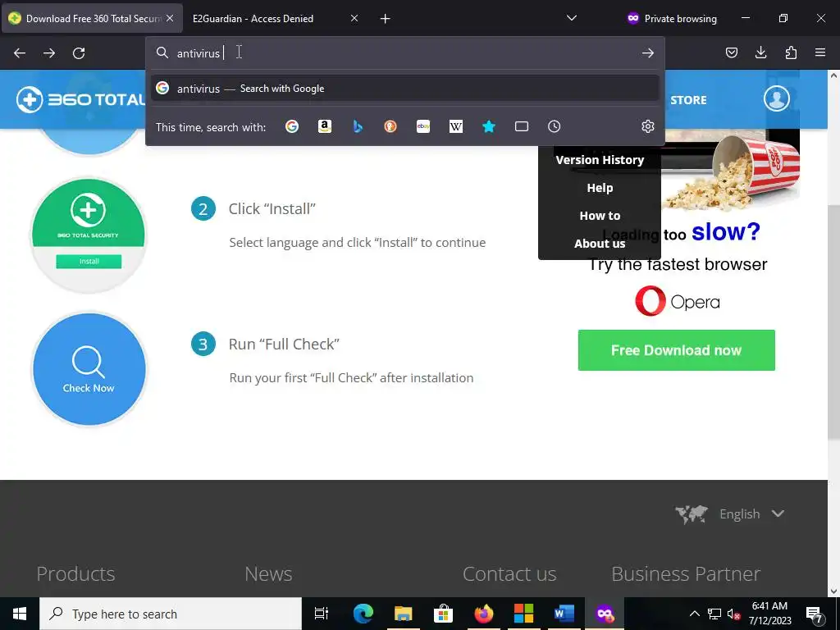Click the Opera logo in ad
Screen dimensions: 840x630
click(677, 302)
